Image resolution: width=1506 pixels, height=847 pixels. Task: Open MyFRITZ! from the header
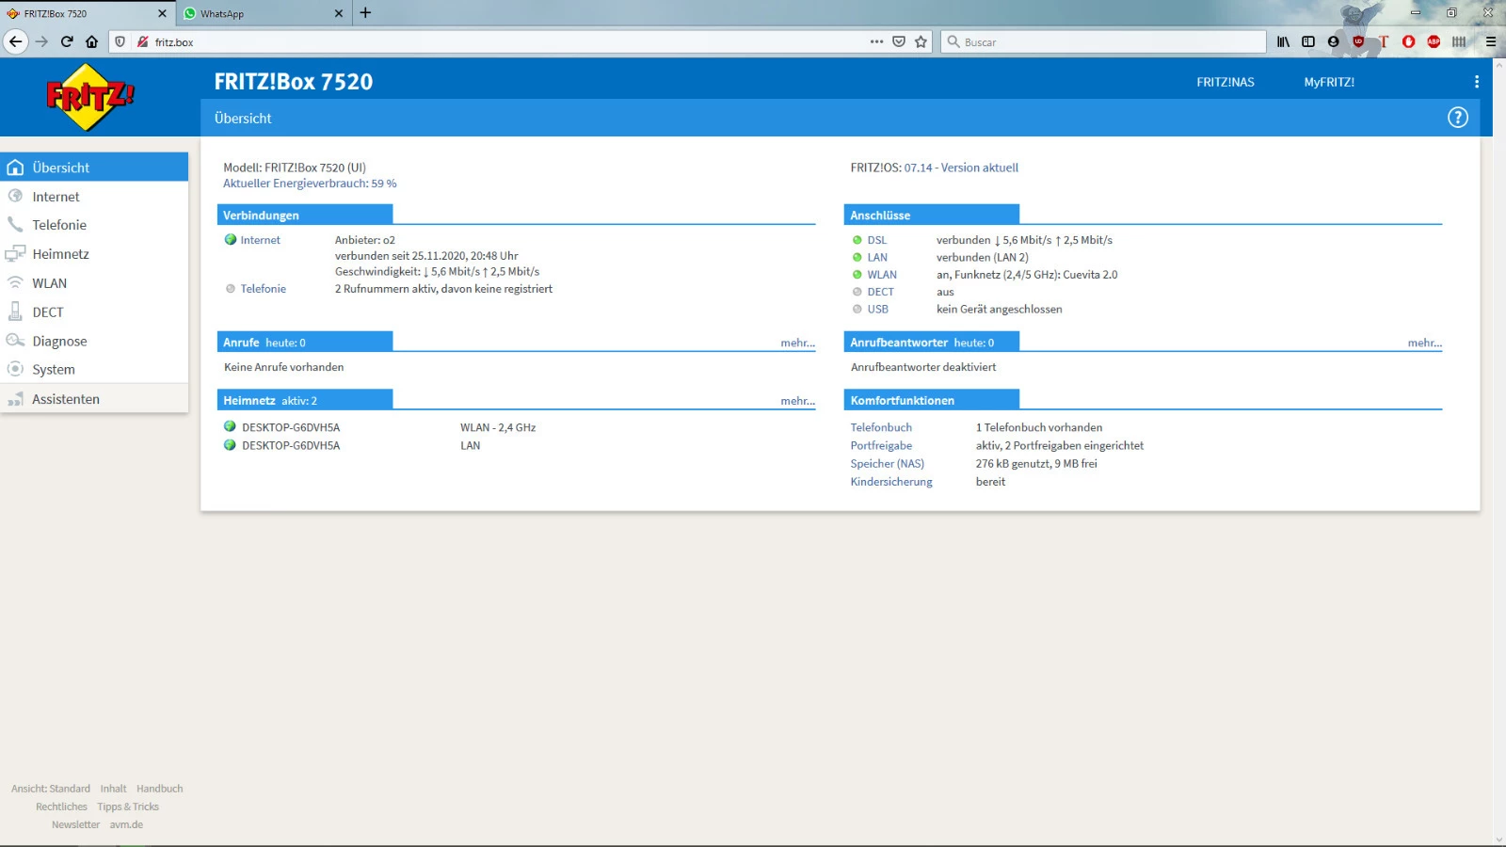tap(1329, 82)
